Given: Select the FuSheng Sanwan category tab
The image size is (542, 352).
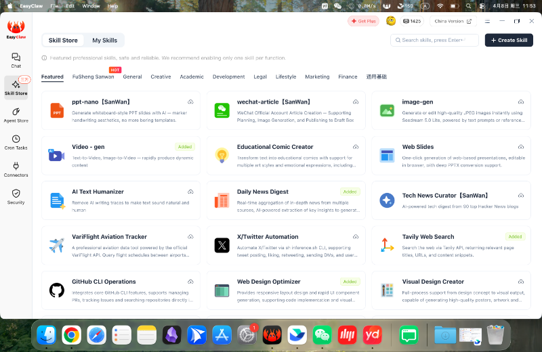Looking at the screenshot, I should click(x=93, y=76).
